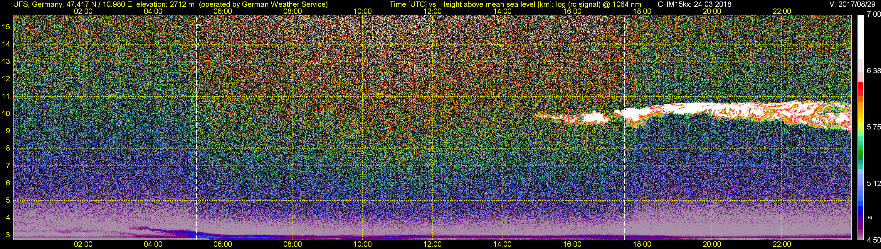Click the 3. km height axis label
Viewport: 881px width, 249px height.
click(x=9, y=235)
